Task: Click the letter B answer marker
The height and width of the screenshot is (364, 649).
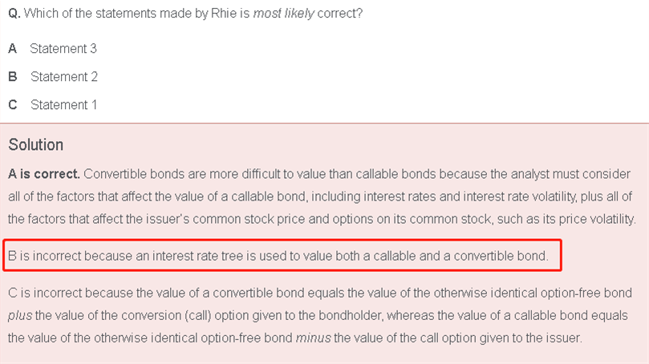Action: pos(12,77)
